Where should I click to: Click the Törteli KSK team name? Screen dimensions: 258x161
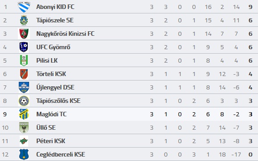51,74
